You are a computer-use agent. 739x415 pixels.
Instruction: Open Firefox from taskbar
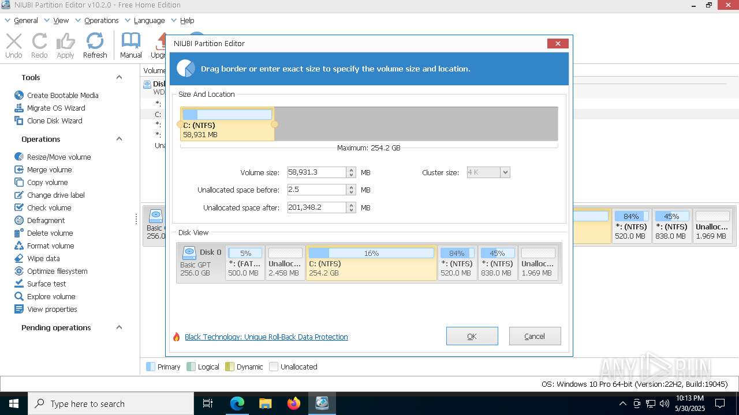coord(294,403)
